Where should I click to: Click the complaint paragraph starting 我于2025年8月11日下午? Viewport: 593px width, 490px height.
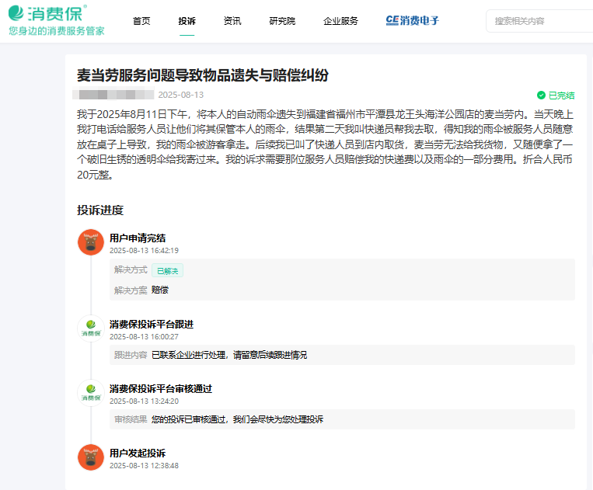pos(325,144)
